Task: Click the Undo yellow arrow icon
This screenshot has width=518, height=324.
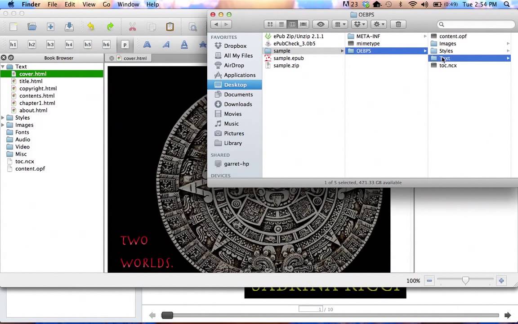Action: (90, 27)
